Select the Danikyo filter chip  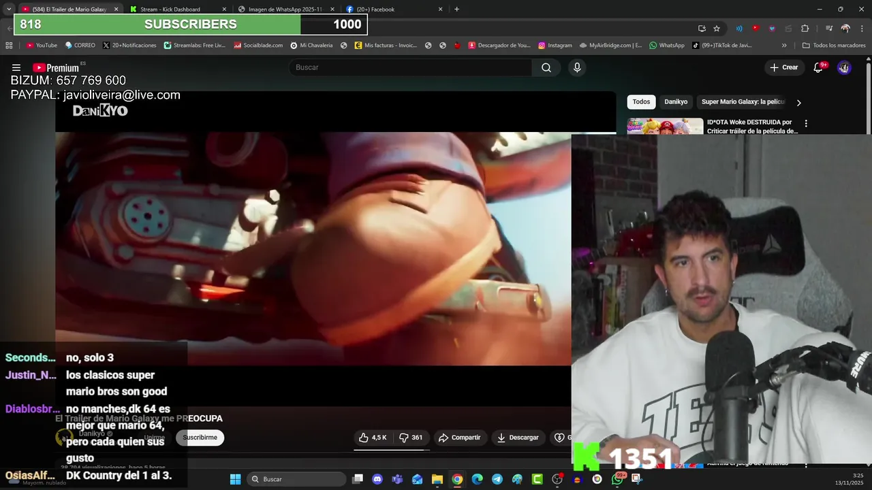click(676, 101)
